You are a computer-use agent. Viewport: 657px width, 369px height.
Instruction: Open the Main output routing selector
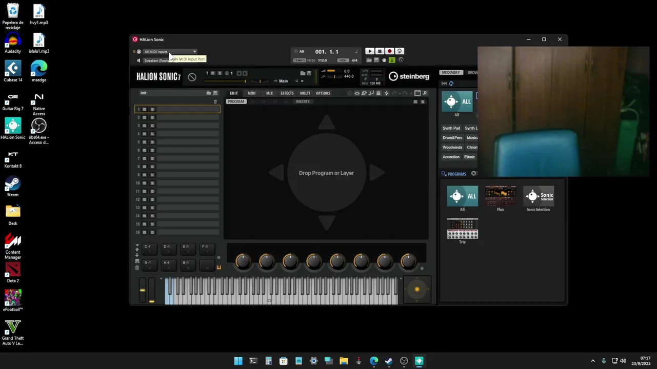283,81
